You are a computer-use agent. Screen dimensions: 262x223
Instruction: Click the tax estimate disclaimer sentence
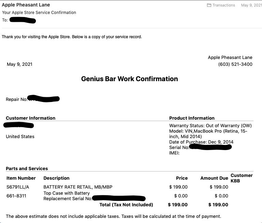(114, 217)
